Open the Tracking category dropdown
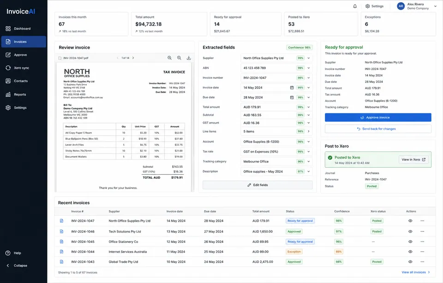 point(309,162)
